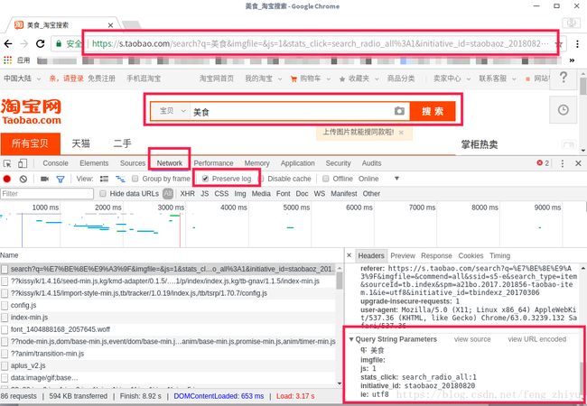Open DevTools three-dot menu
The width and height of the screenshot is (587, 406).
click(563, 163)
